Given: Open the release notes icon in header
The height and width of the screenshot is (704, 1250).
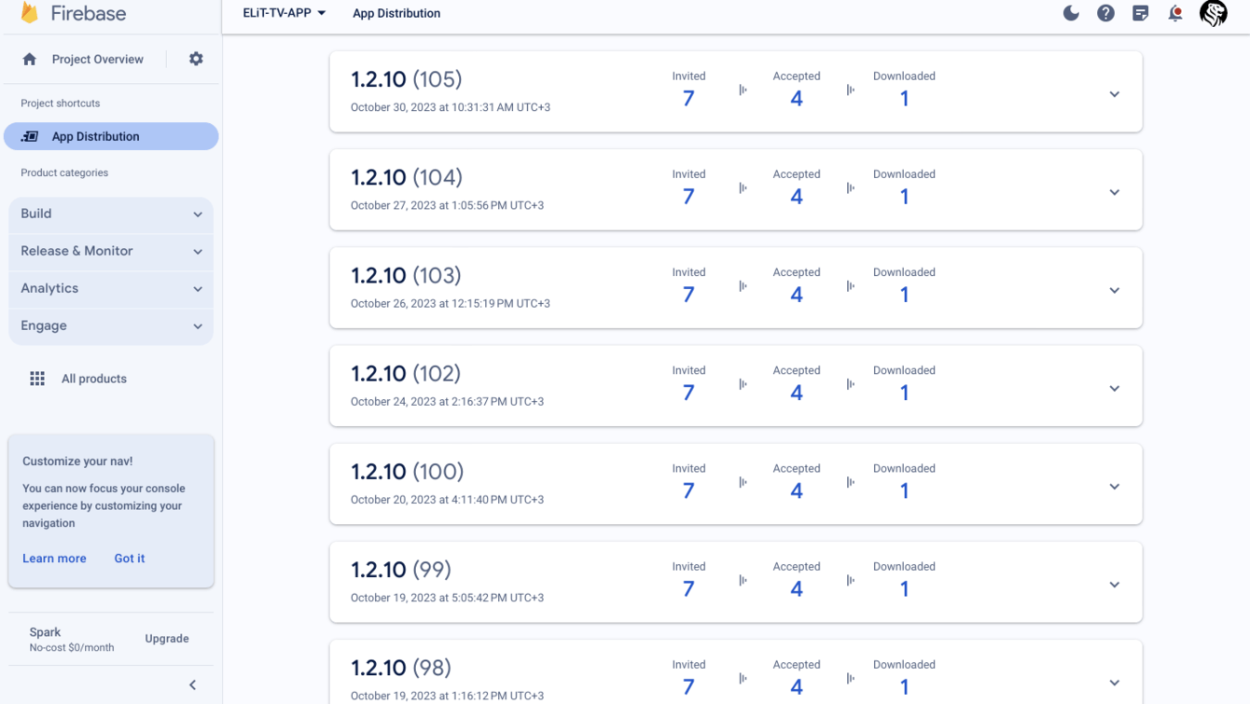Looking at the screenshot, I should click(x=1140, y=13).
